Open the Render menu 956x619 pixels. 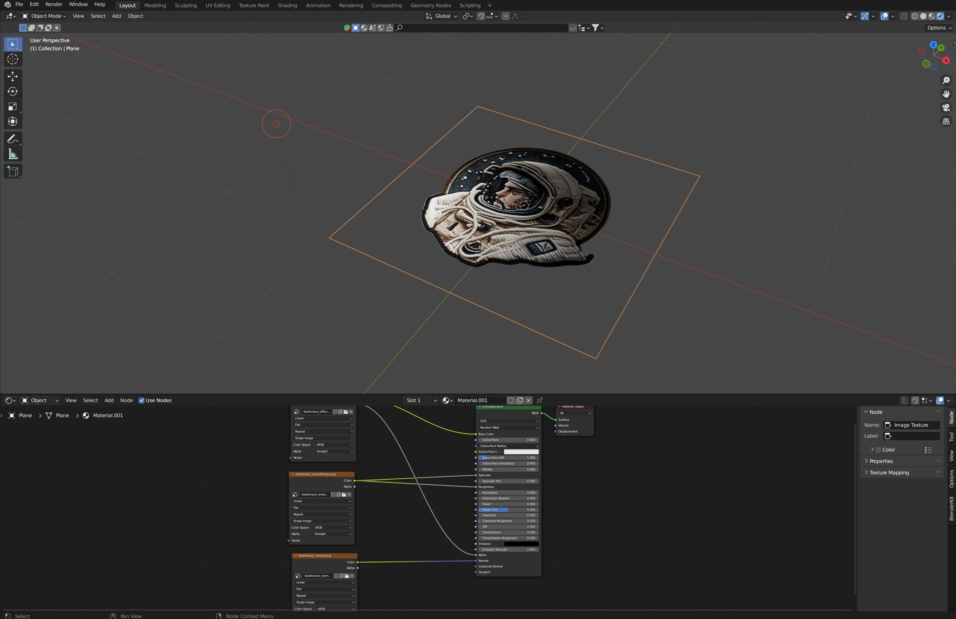click(x=54, y=5)
